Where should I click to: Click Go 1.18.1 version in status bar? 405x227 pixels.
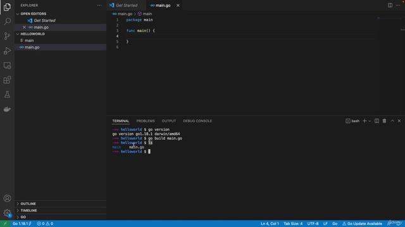pyautogui.click(x=22, y=224)
